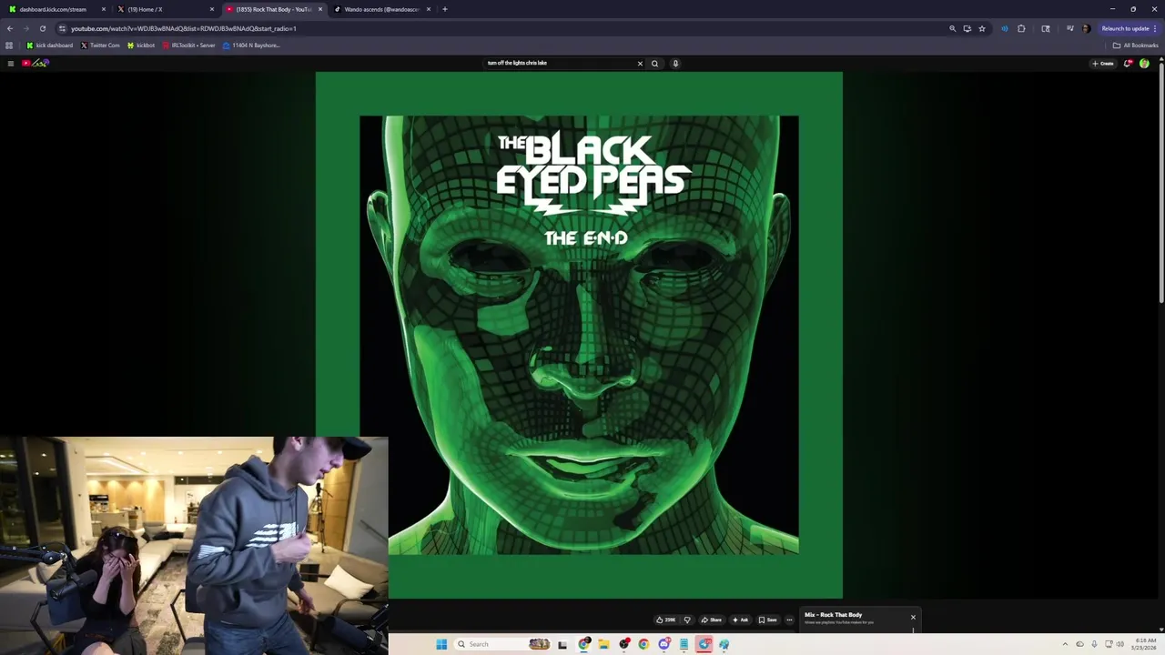Close the Wando ascends tab
1165x655 pixels.
(x=429, y=9)
